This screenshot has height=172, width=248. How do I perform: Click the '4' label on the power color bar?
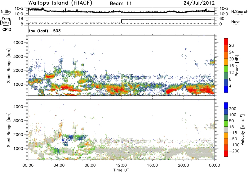[x=230, y=86]
